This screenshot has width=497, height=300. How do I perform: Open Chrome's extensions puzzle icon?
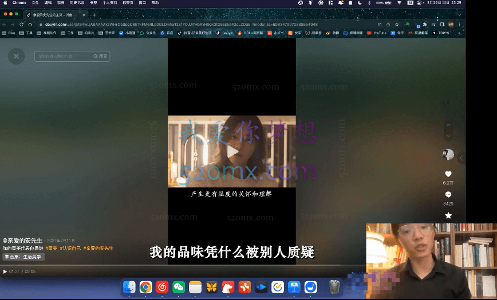[x=425, y=25]
